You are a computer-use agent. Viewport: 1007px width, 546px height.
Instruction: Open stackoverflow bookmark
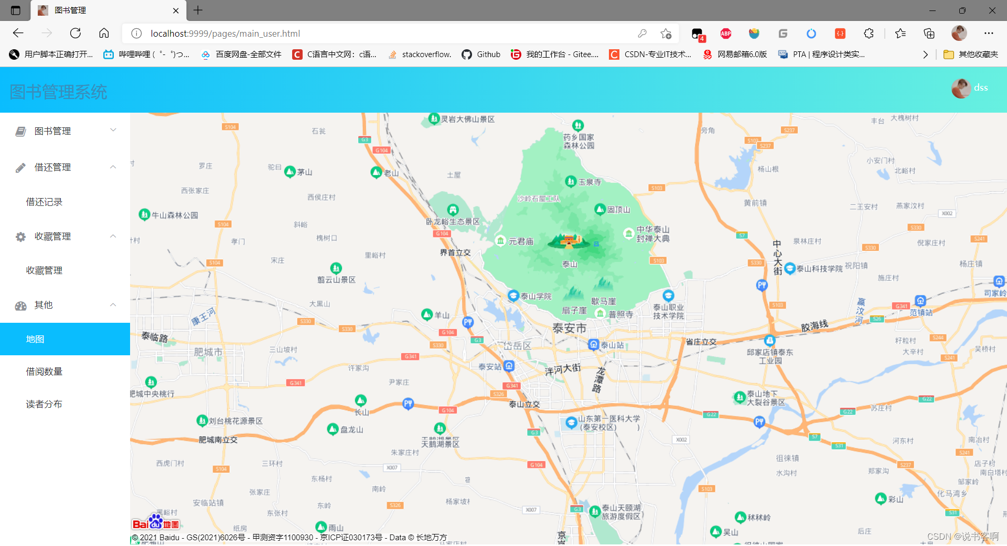(x=420, y=54)
